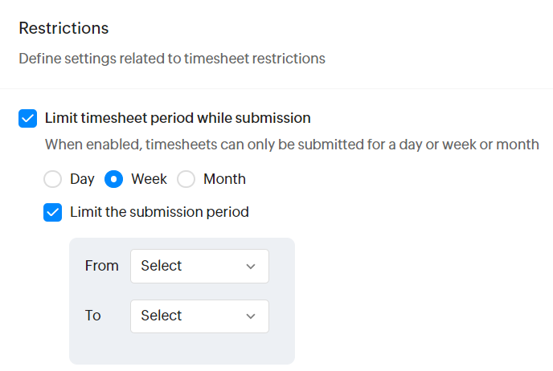Click the Restrictions section heading
This screenshot has height=371, width=553.
click(63, 28)
